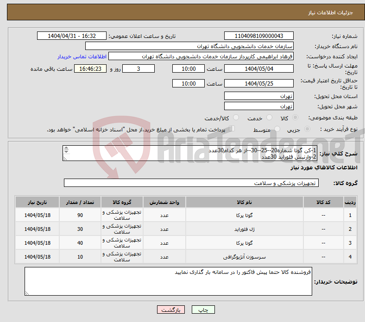
Task: Click the استان محل تحویل field
Action: (x=258, y=96)
